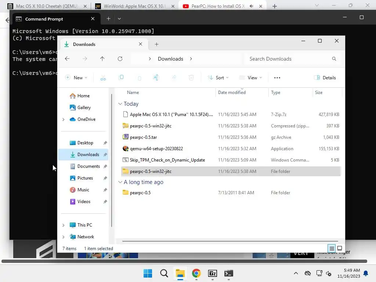Open Command Prompt tab dropdown chevron
This screenshot has height=282, width=376.
(119, 19)
